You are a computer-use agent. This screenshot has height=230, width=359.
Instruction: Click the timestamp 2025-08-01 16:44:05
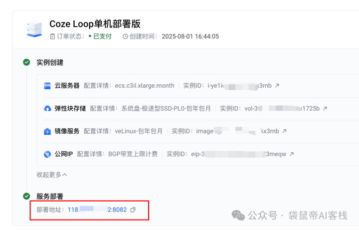(190, 36)
